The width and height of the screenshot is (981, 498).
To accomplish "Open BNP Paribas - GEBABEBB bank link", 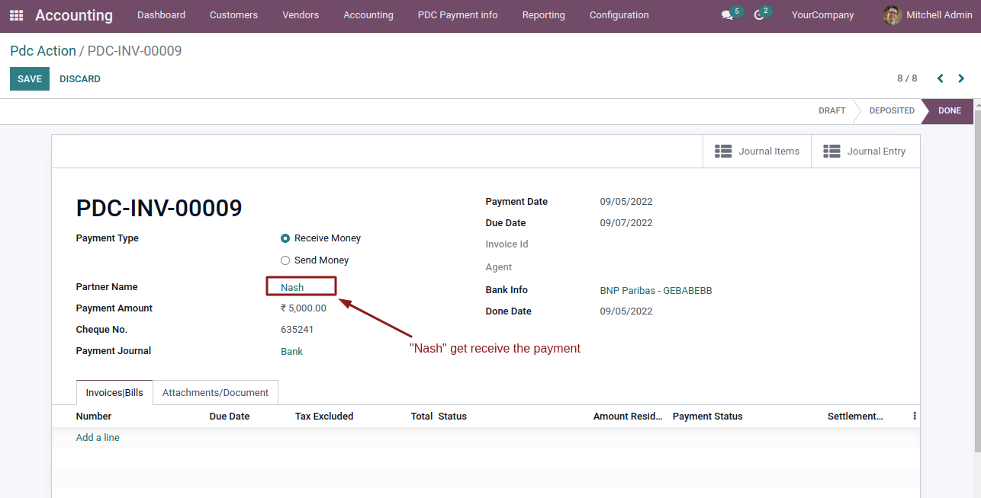I will coord(656,290).
